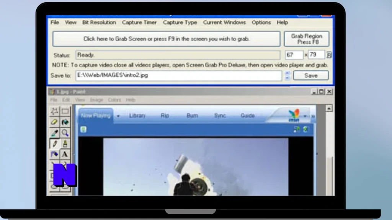392x220 pixels.
Task: Open the File menu in Screen Grab Pro
Action: [x=55, y=23]
